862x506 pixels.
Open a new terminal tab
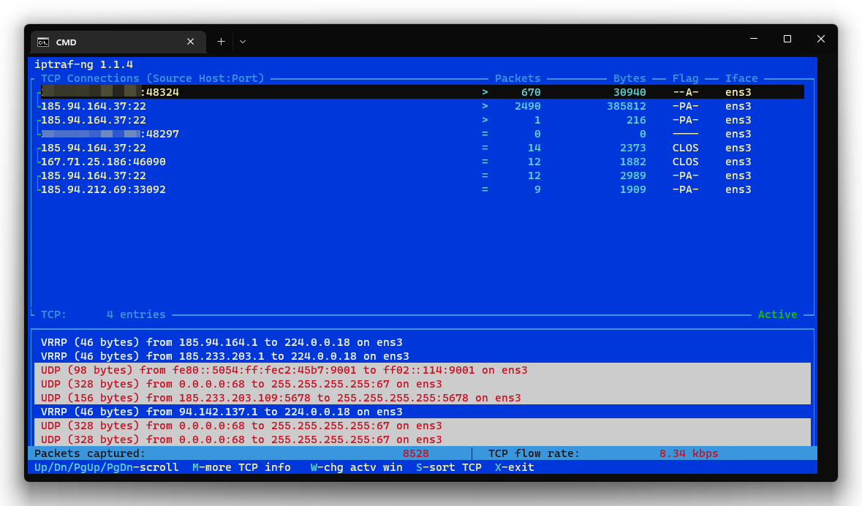click(221, 42)
